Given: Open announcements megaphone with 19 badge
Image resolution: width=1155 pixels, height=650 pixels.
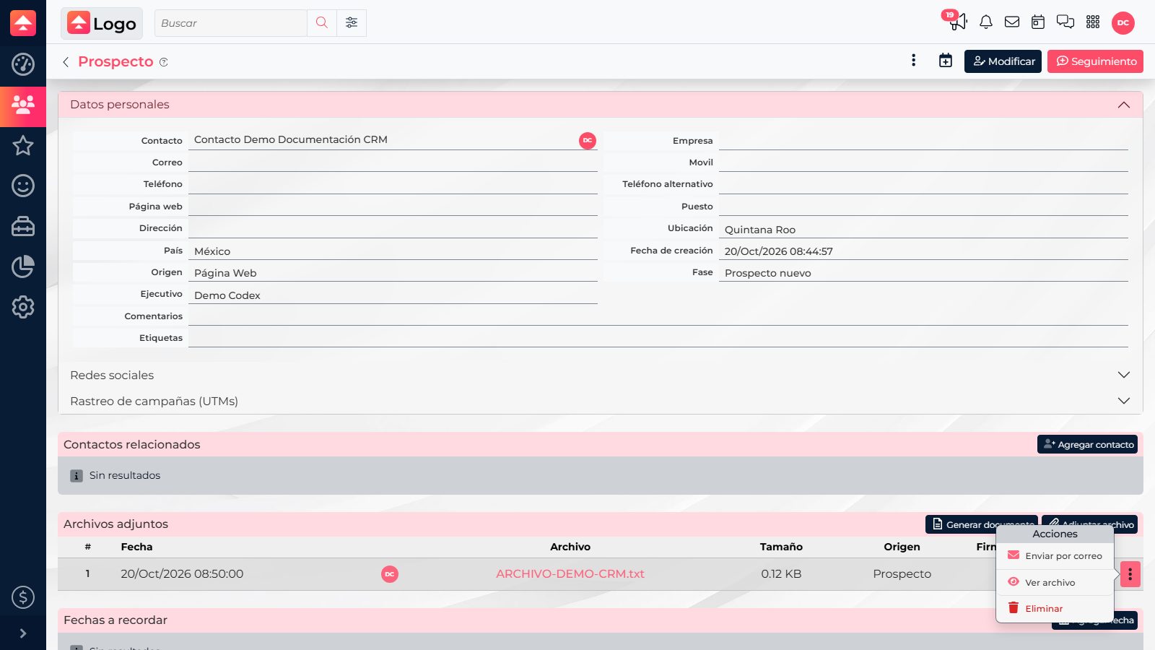Looking at the screenshot, I should pyautogui.click(x=956, y=21).
